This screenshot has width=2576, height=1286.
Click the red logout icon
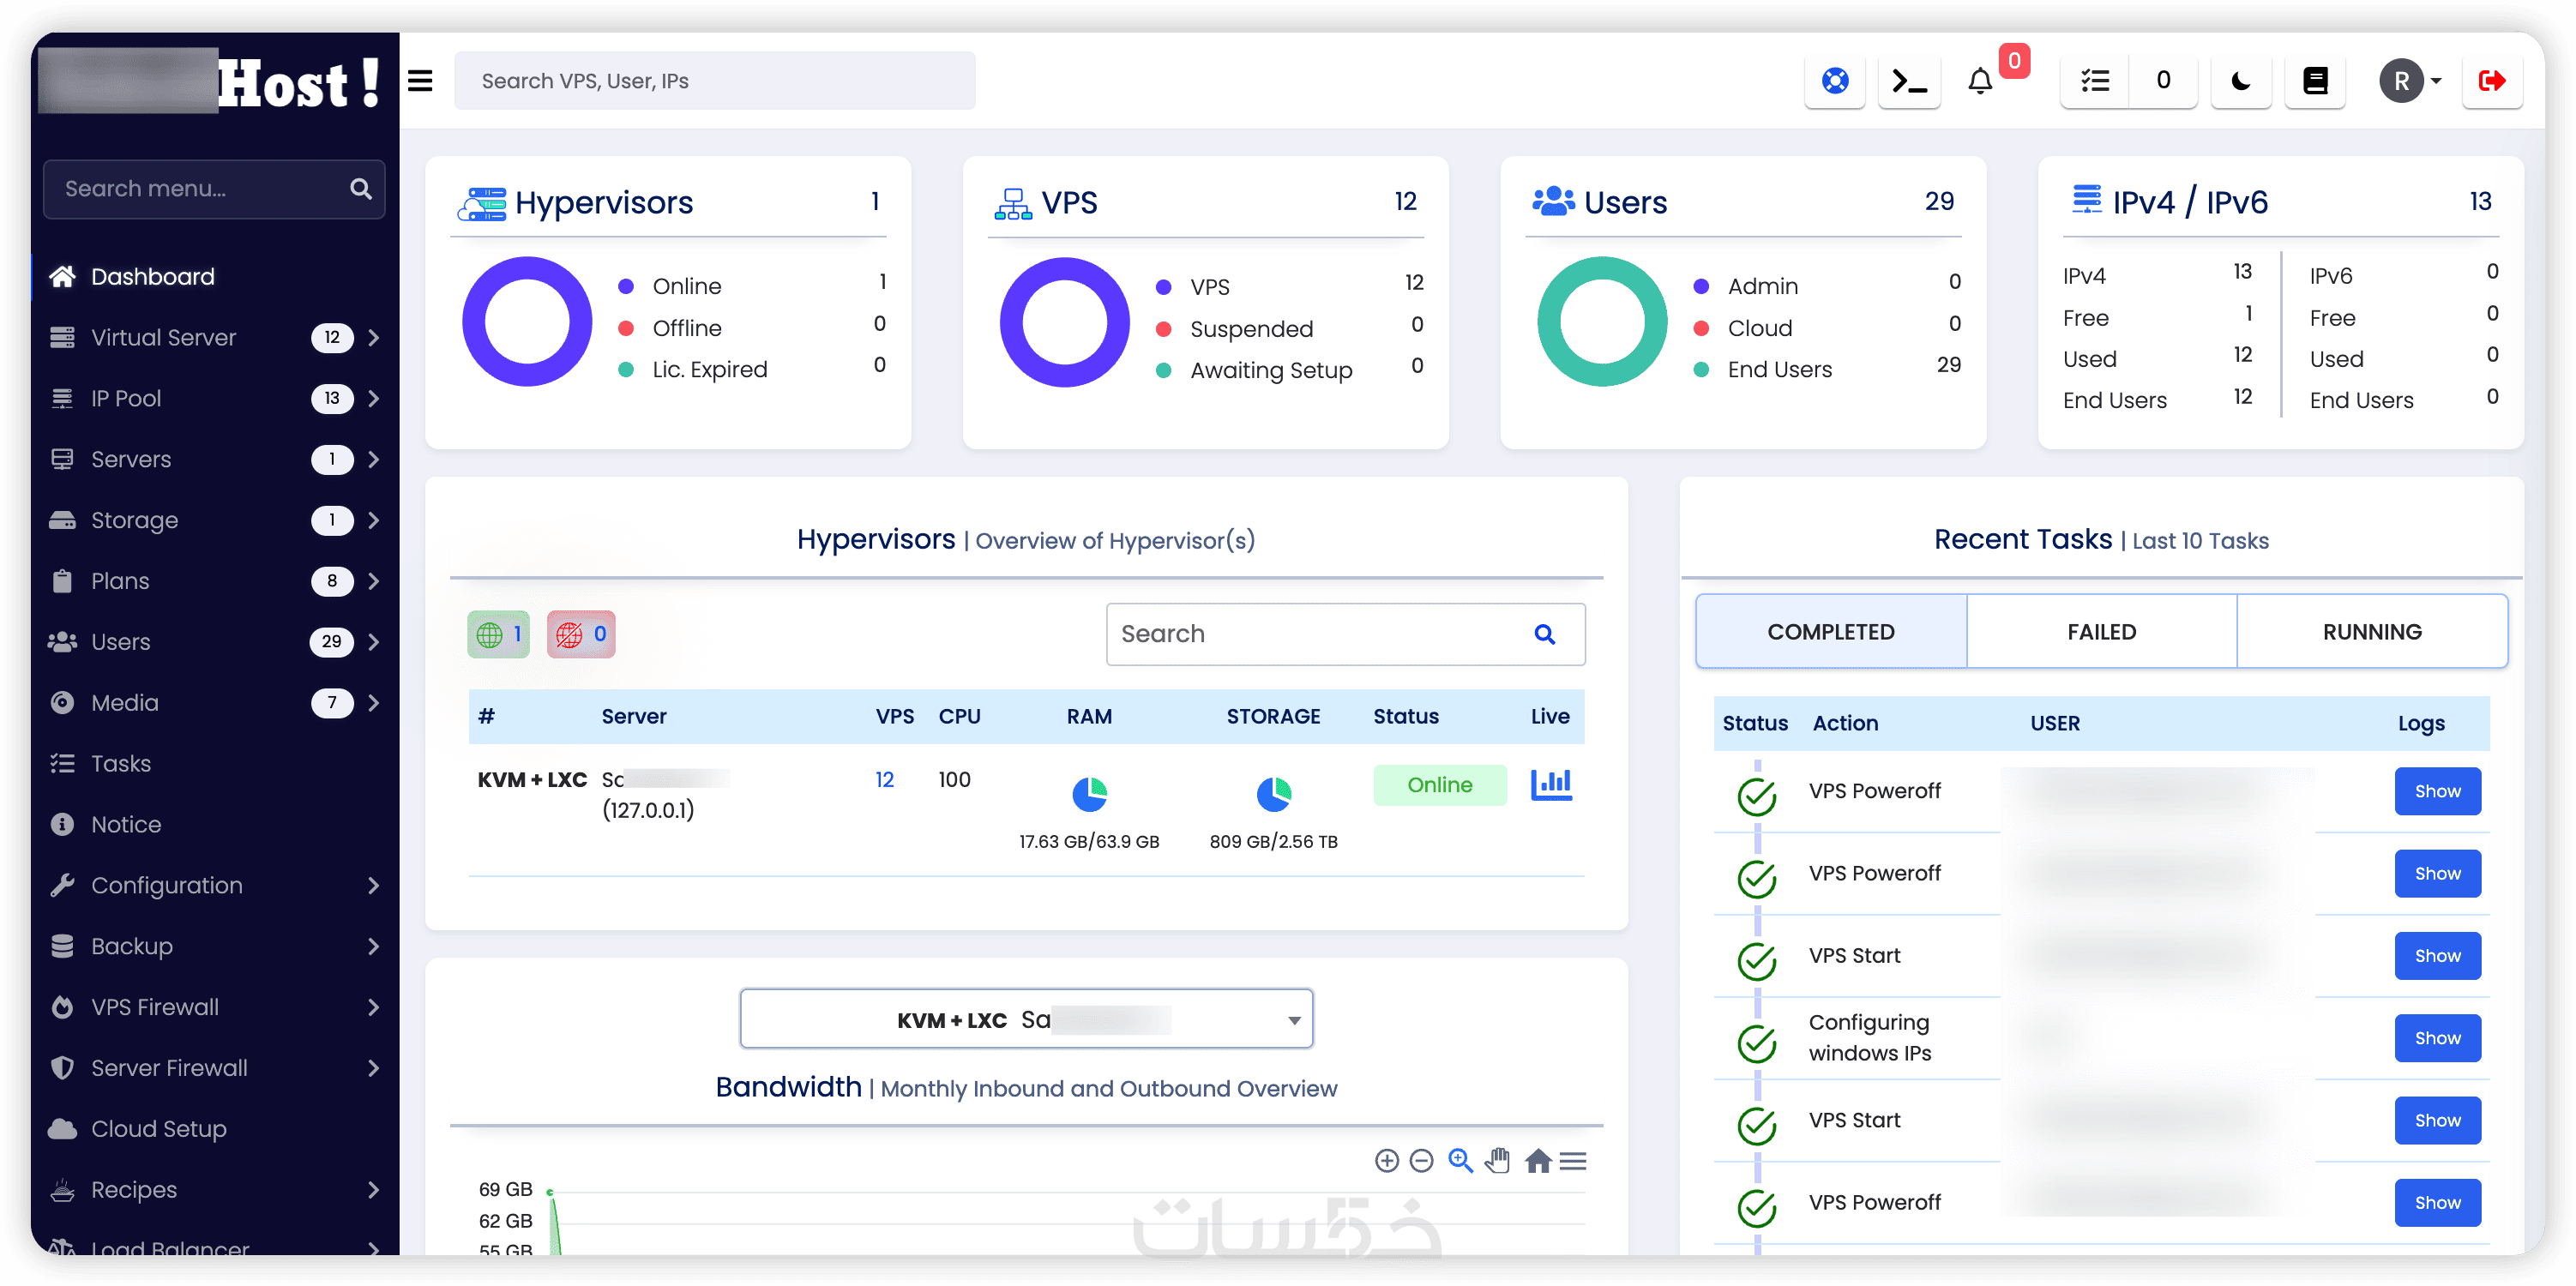point(2491,81)
